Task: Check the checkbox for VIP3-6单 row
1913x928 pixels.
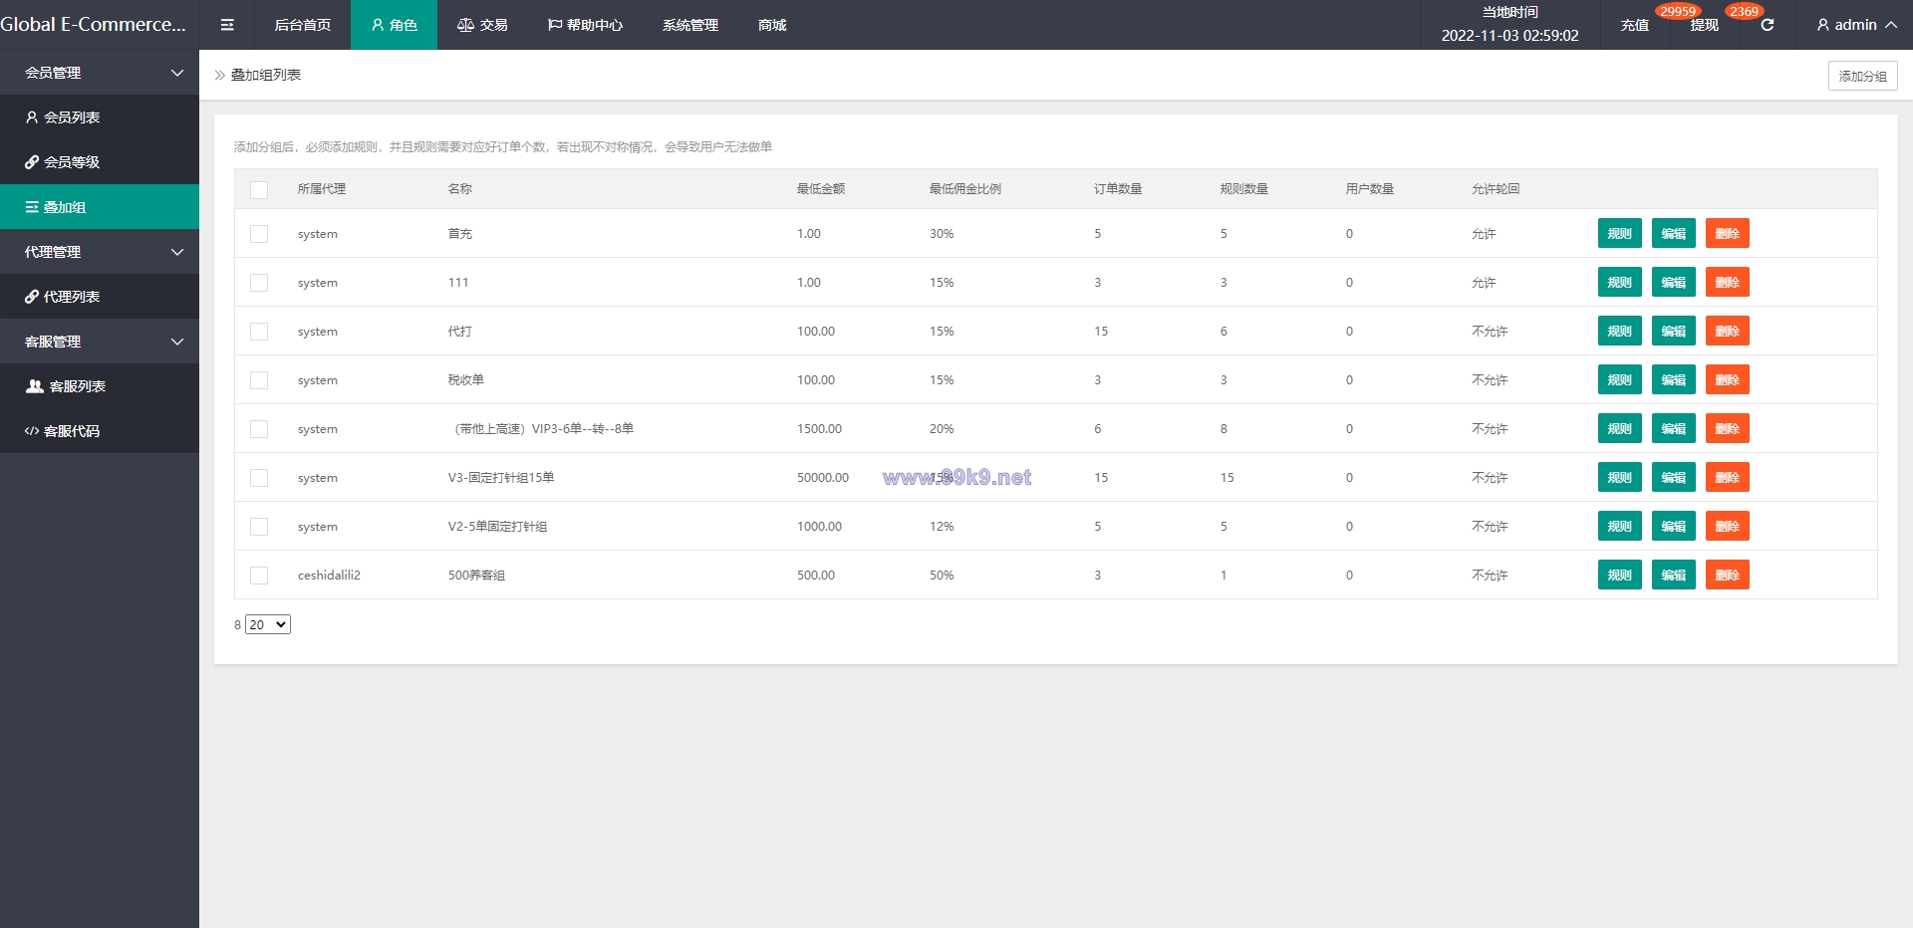Action: point(259,429)
